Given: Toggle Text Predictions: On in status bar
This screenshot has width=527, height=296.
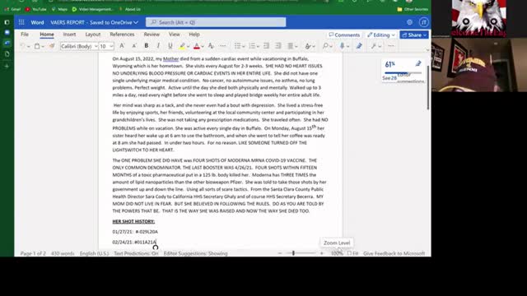Looking at the screenshot, I should (x=136, y=253).
